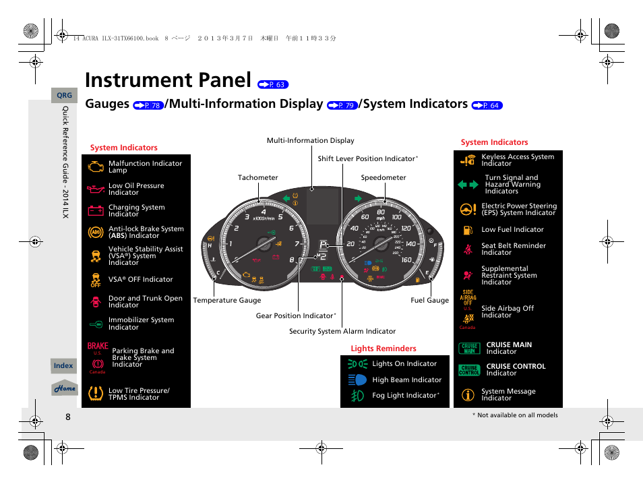Click the Canada side airbag off icon
The height and width of the screenshot is (484, 643).
[468, 319]
